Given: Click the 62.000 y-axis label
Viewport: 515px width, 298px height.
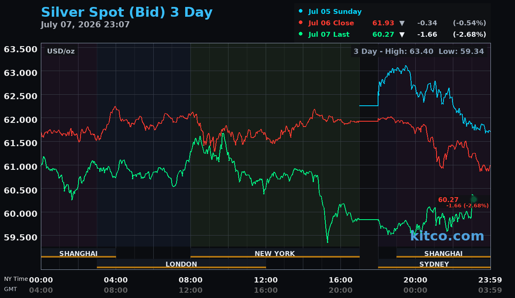Looking at the screenshot, I should (20, 120).
